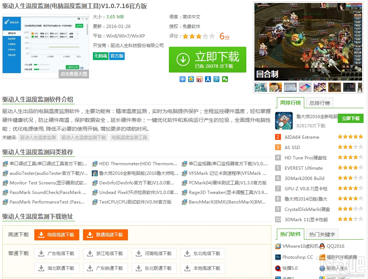
Task: Click keyword tag 驱动人生温度监测
Action: (38, 138)
